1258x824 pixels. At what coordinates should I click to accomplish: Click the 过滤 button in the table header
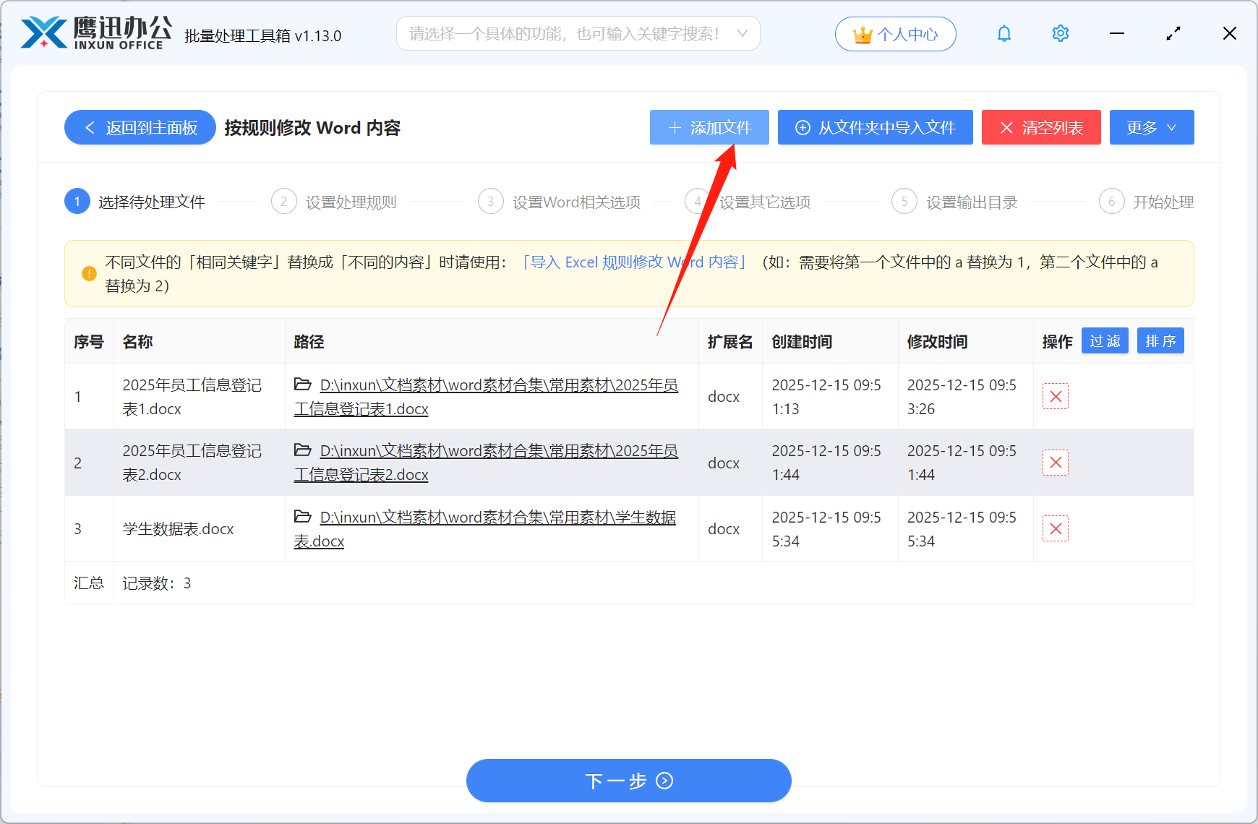1105,340
